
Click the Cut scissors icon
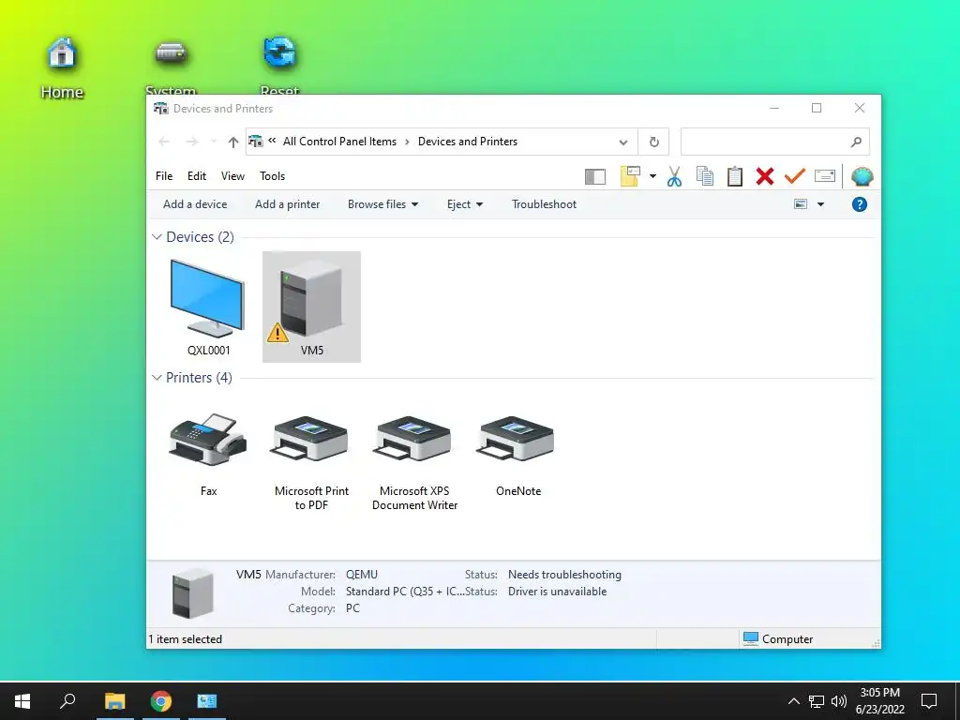coord(674,176)
